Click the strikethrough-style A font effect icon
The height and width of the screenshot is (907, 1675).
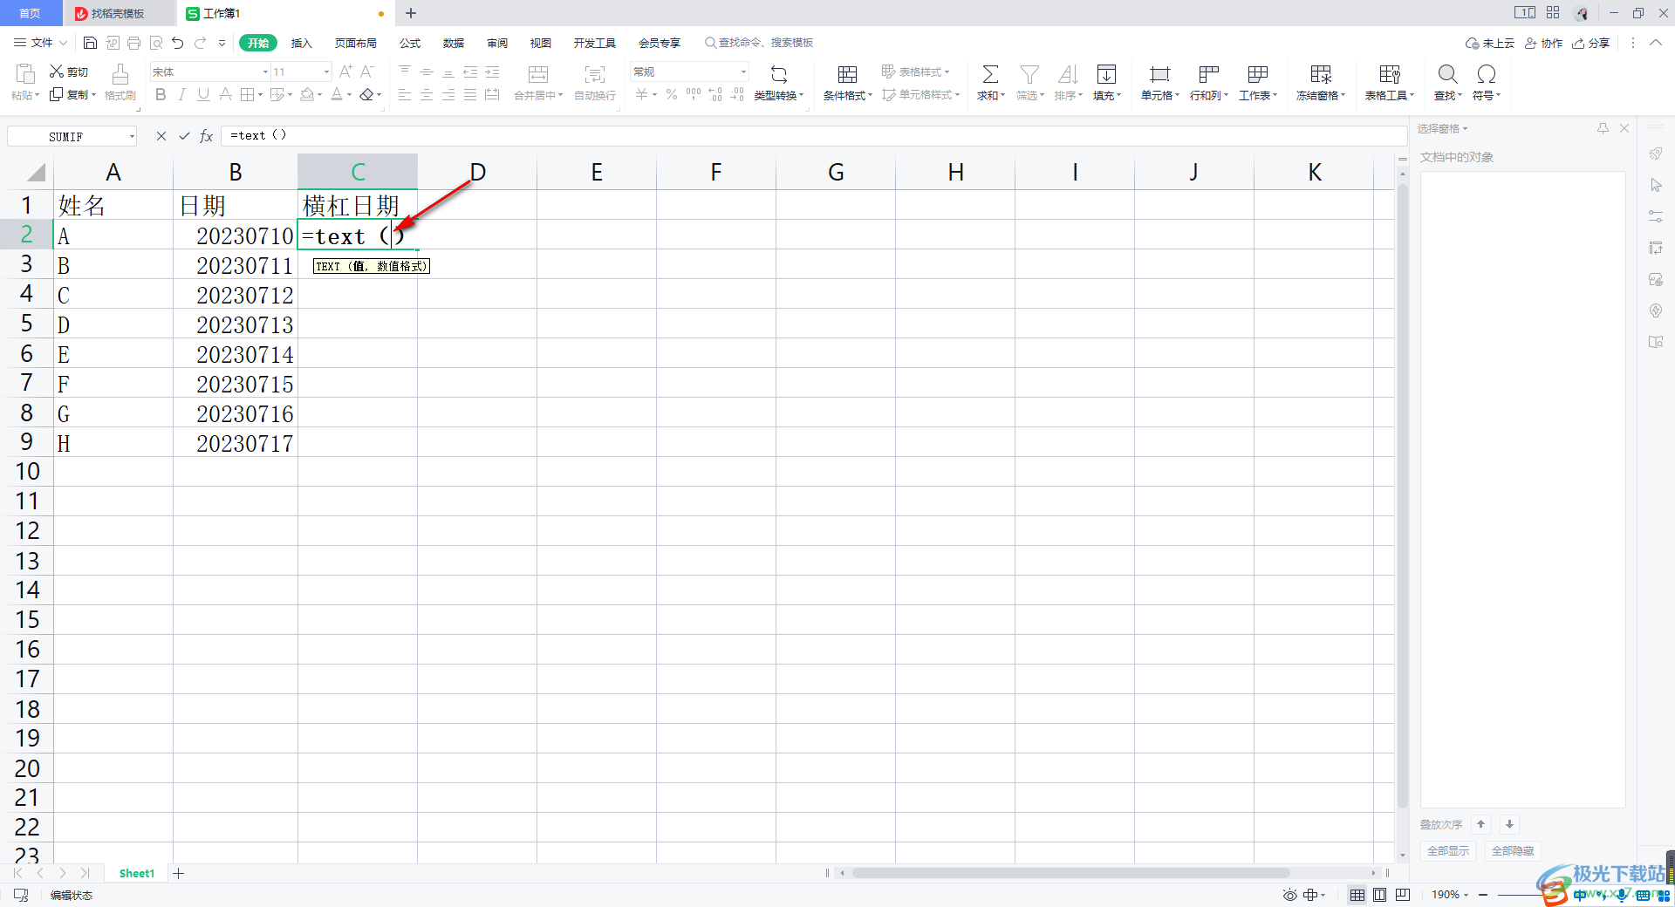tap(225, 94)
